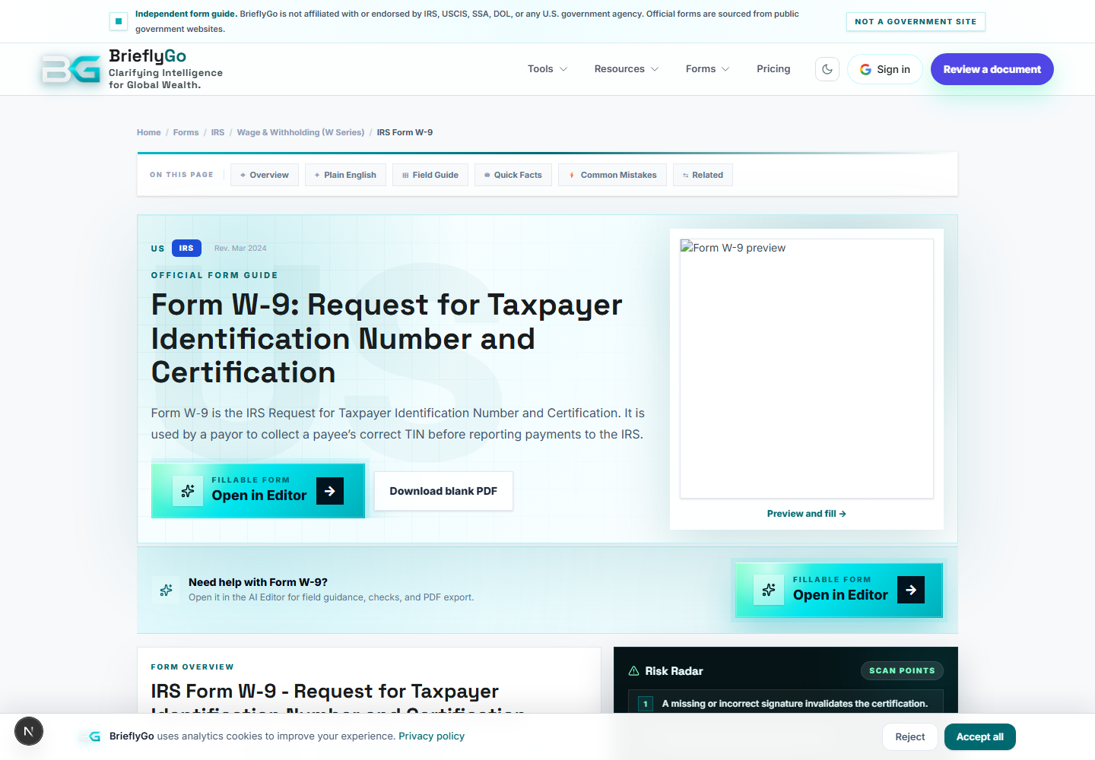This screenshot has width=1095, height=760.
Task: Click Review a document button
Action: point(992,69)
